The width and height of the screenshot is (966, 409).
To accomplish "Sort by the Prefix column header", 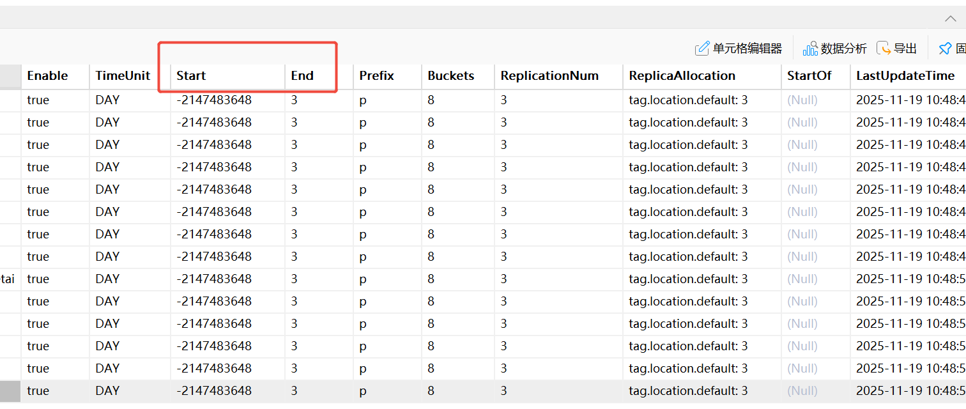I will pyautogui.click(x=376, y=75).
